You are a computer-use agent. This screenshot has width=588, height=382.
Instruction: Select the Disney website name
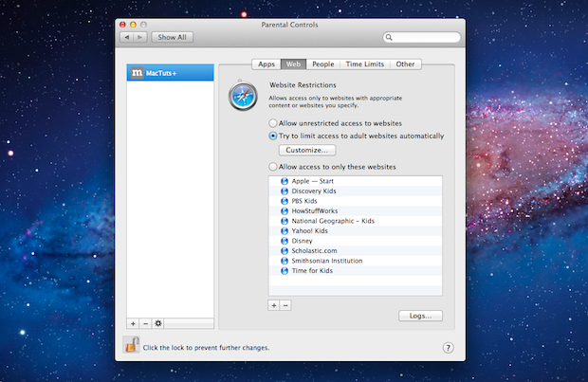pos(302,241)
